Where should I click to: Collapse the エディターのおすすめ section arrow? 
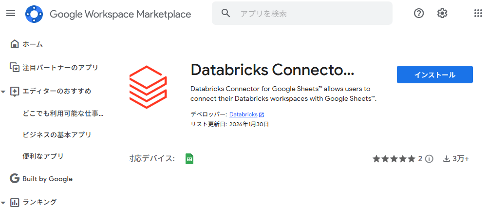tap(3, 92)
